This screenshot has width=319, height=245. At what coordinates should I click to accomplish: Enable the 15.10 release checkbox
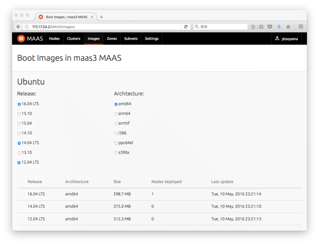[x=19, y=114]
